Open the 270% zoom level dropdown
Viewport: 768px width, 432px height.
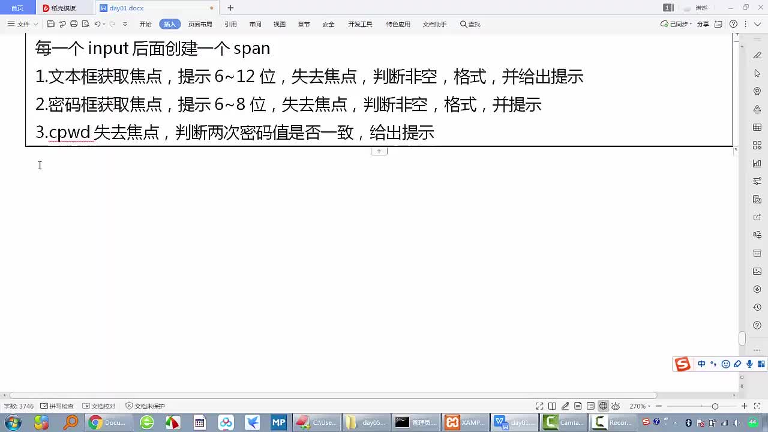(640, 406)
